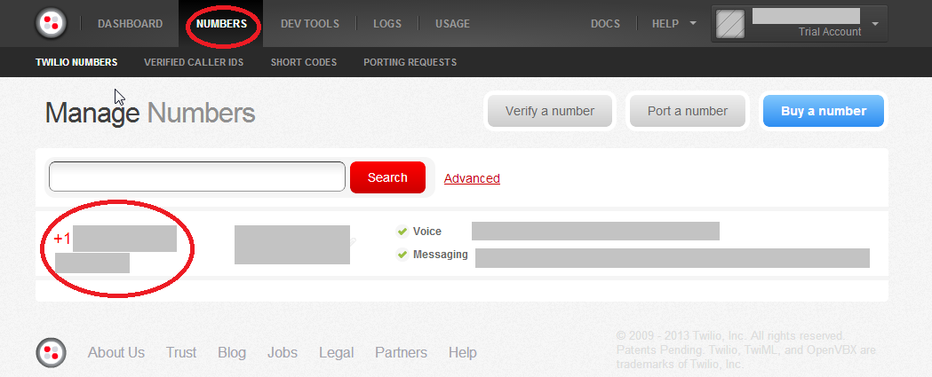
Task: Go to Dev Tools tab
Action: coord(310,24)
